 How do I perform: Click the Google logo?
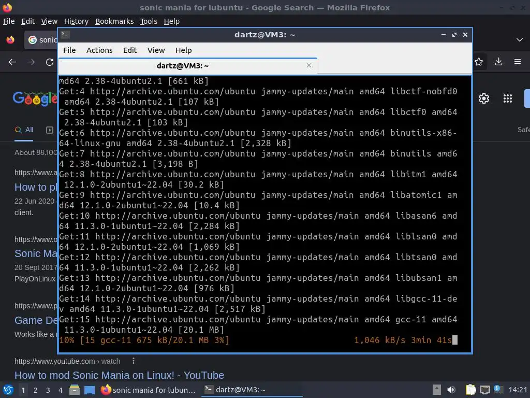point(35,98)
